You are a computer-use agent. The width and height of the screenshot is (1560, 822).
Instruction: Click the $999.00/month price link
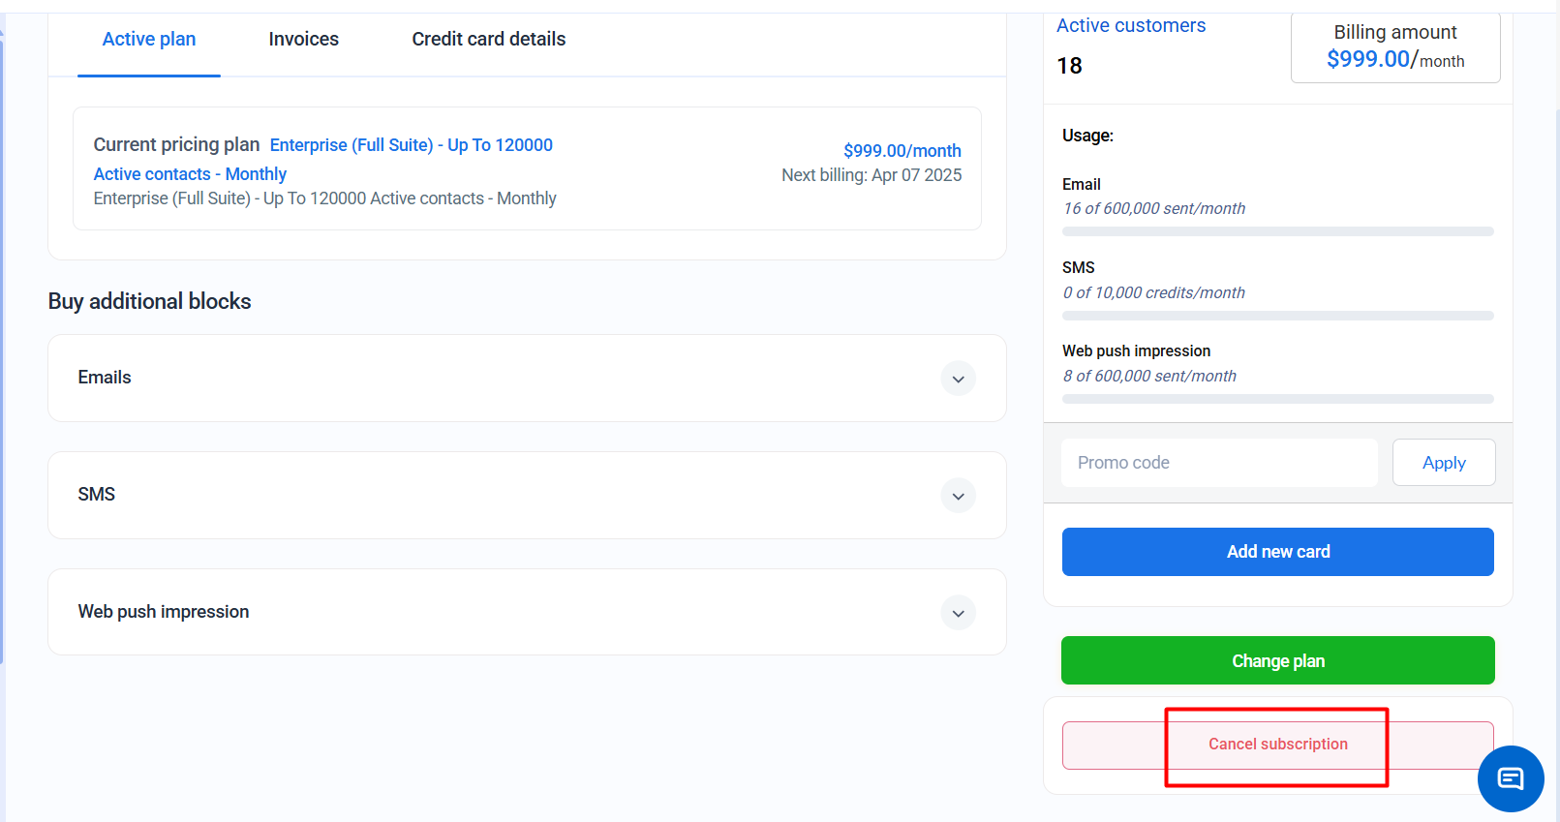902,151
